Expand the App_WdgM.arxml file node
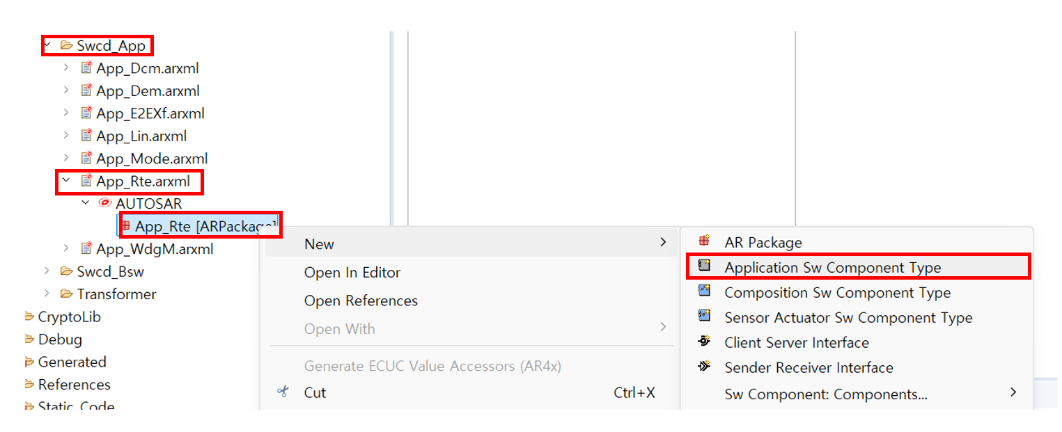The width and height of the screenshot is (1062, 432). click(66, 248)
